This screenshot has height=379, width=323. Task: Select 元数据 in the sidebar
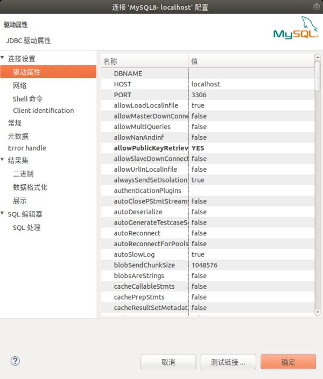[18, 137]
